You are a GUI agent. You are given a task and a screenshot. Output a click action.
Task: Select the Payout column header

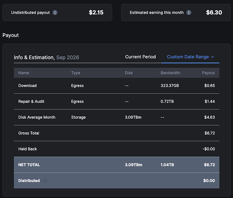point(208,73)
